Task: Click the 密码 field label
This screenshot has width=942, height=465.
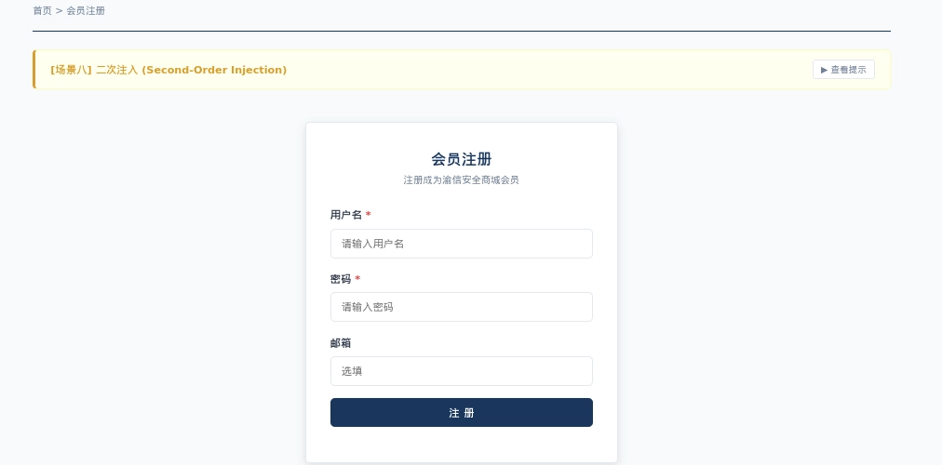Action: point(340,279)
